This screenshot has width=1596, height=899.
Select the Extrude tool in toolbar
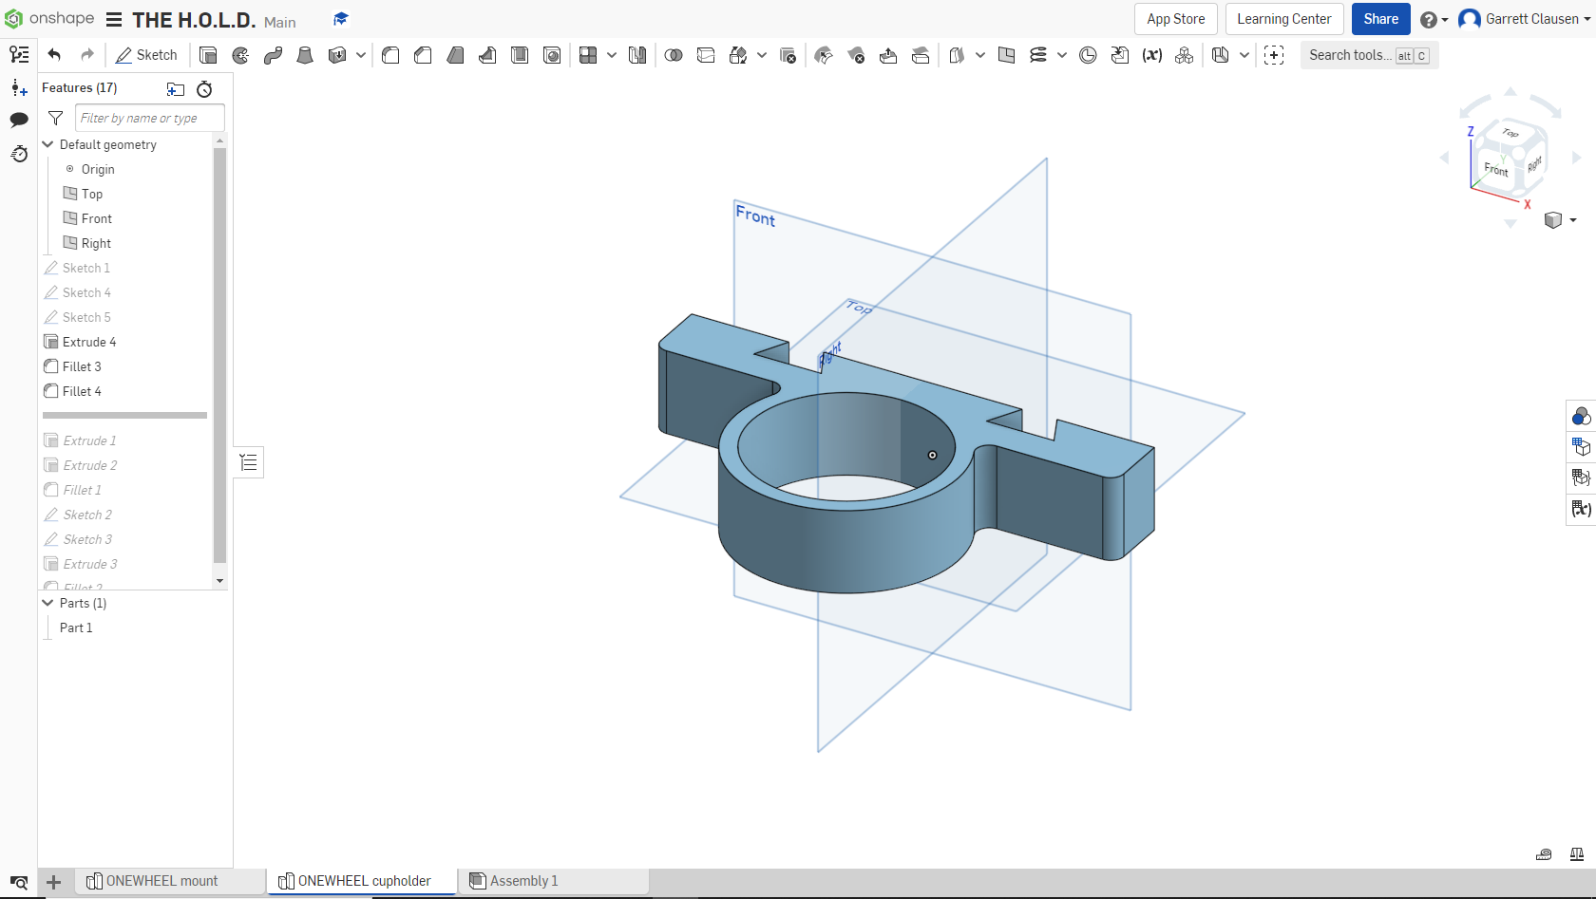pyautogui.click(x=208, y=55)
